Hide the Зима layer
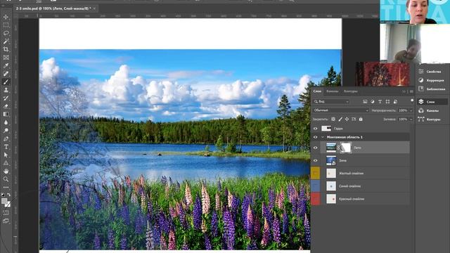The width and height of the screenshot is (450, 253). (x=316, y=161)
